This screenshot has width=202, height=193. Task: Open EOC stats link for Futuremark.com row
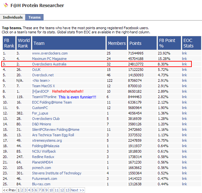184,179
